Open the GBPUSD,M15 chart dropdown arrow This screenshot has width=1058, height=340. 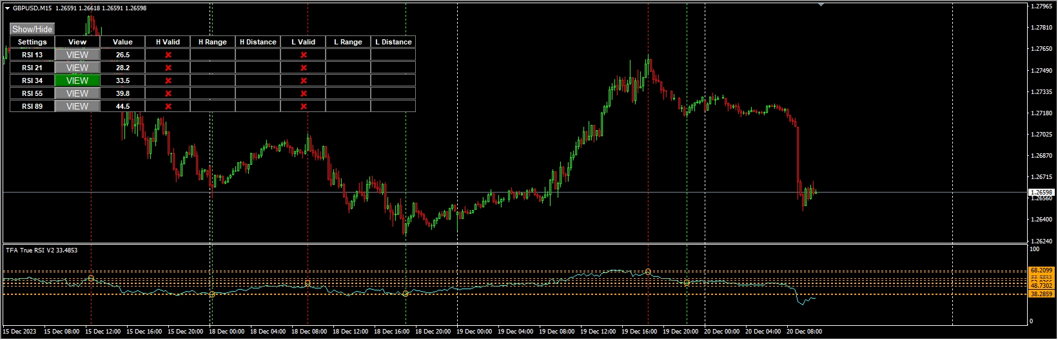coord(7,8)
